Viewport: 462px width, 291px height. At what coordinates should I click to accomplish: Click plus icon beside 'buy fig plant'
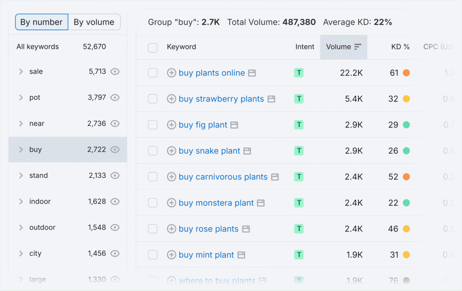point(171,125)
